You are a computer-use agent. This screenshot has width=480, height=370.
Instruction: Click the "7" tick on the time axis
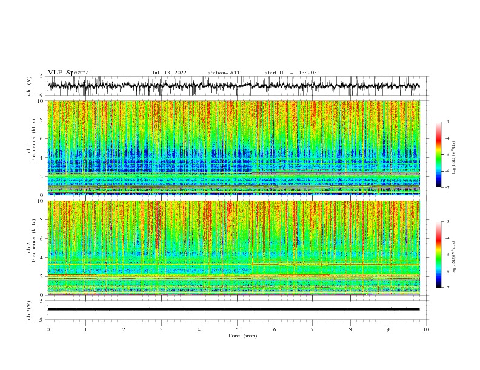(x=313, y=329)
